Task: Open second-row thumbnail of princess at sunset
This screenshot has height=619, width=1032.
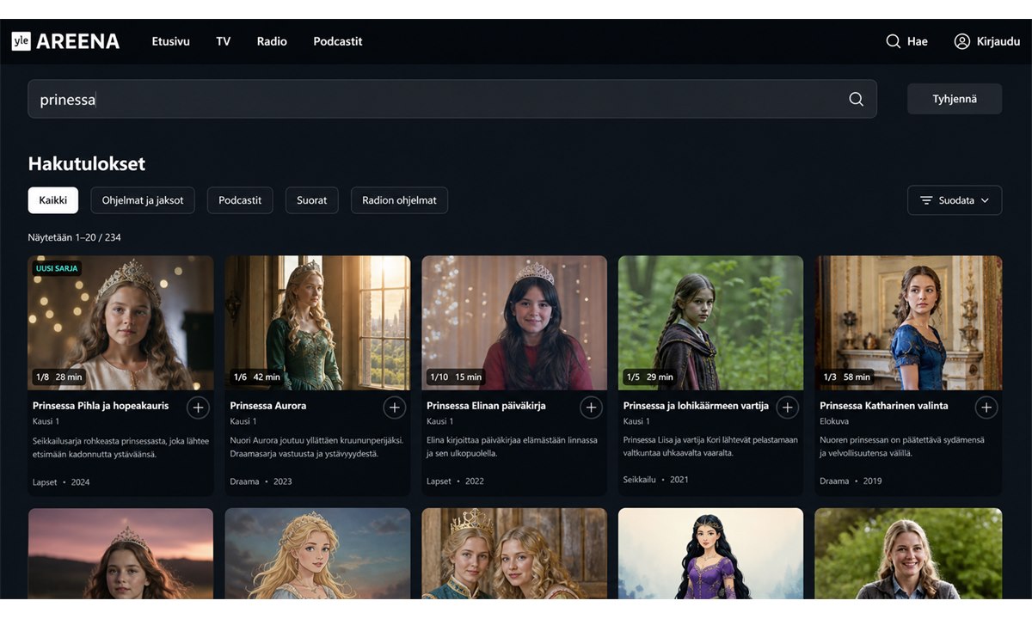Action: point(120,554)
